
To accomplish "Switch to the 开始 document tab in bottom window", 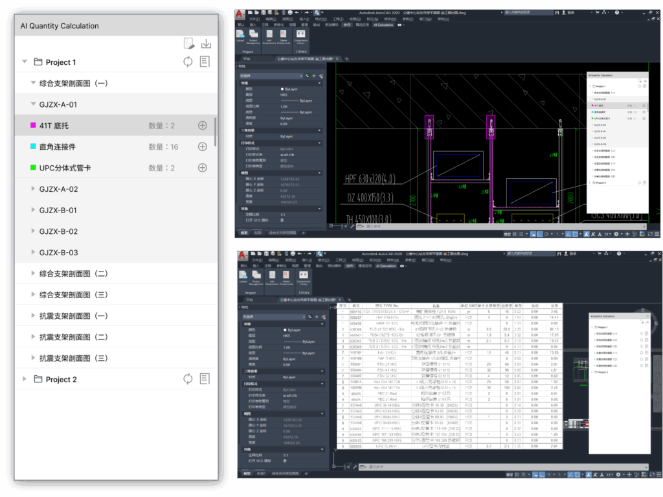I will coord(250,300).
